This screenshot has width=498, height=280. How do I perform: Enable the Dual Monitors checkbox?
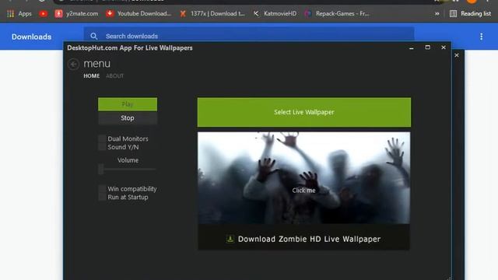[102, 138]
